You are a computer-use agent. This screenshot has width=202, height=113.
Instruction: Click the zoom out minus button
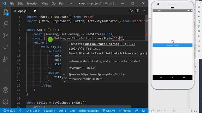click(x=164, y=111)
